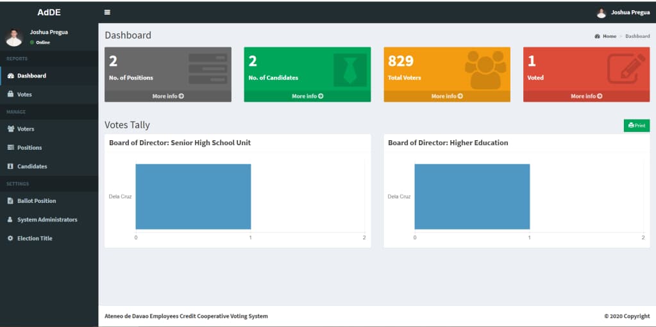This screenshot has height=327, width=656.
Task: Click the Candidates icon in sidebar
Action: click(10, 166)
